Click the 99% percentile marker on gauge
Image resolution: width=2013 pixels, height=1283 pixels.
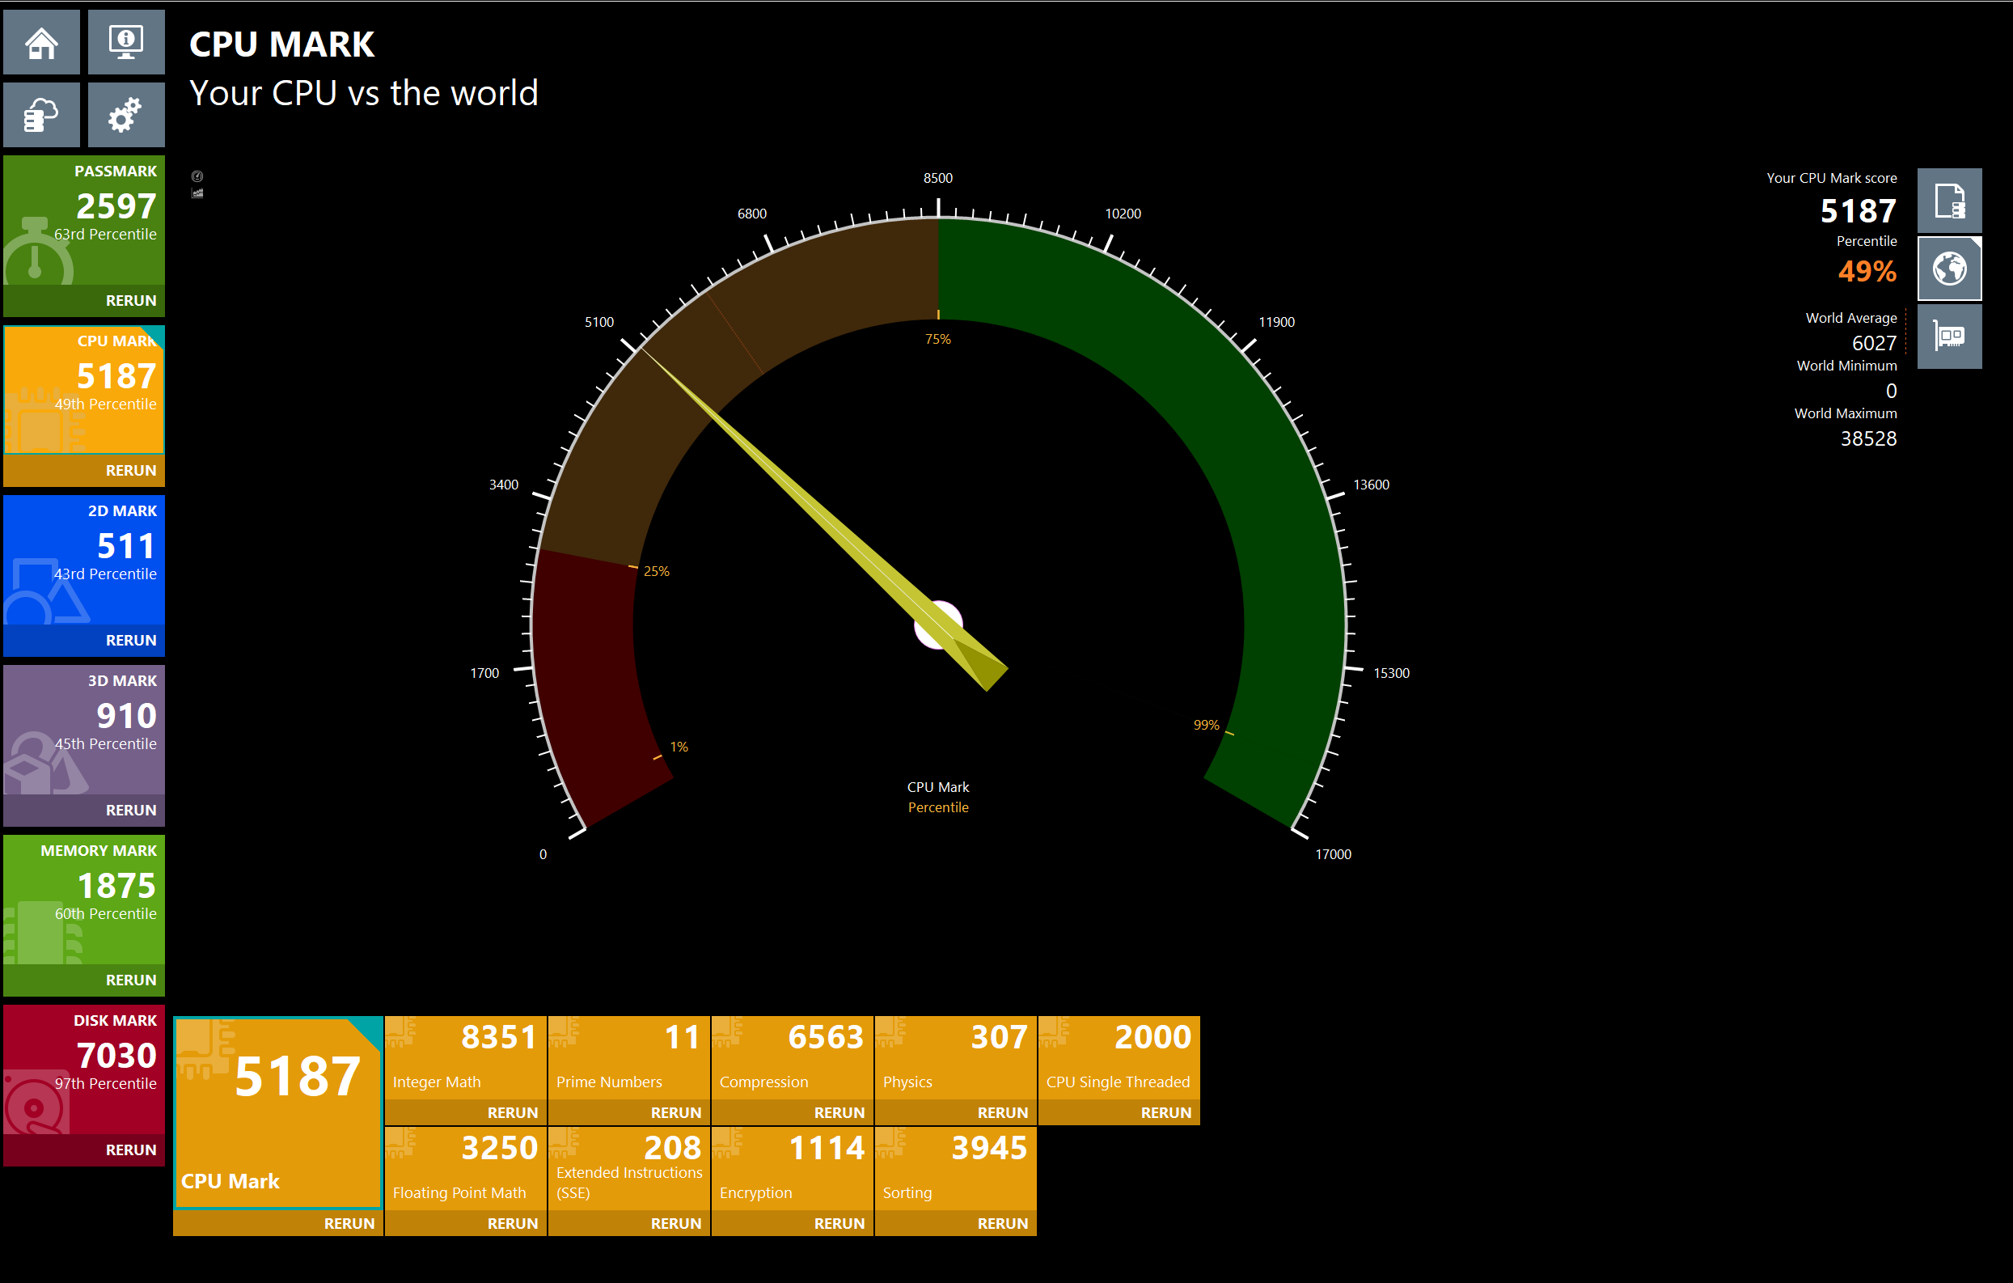coord(1206,725)
